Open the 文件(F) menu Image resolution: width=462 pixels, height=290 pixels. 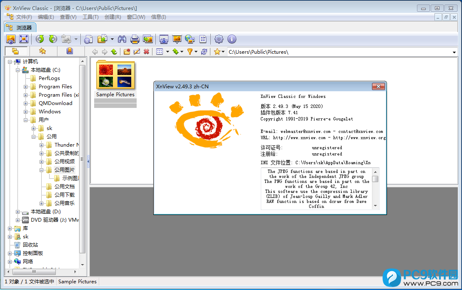click(24, 17)
